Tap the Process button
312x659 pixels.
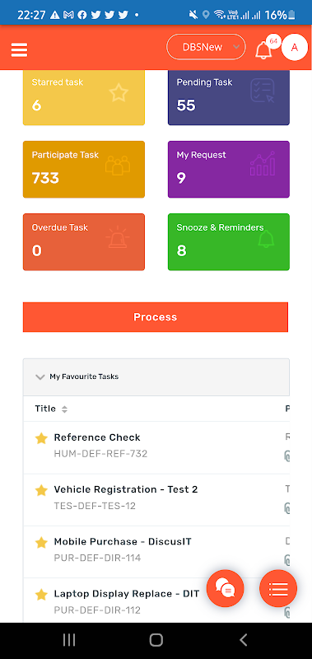(x=156, y=317)
